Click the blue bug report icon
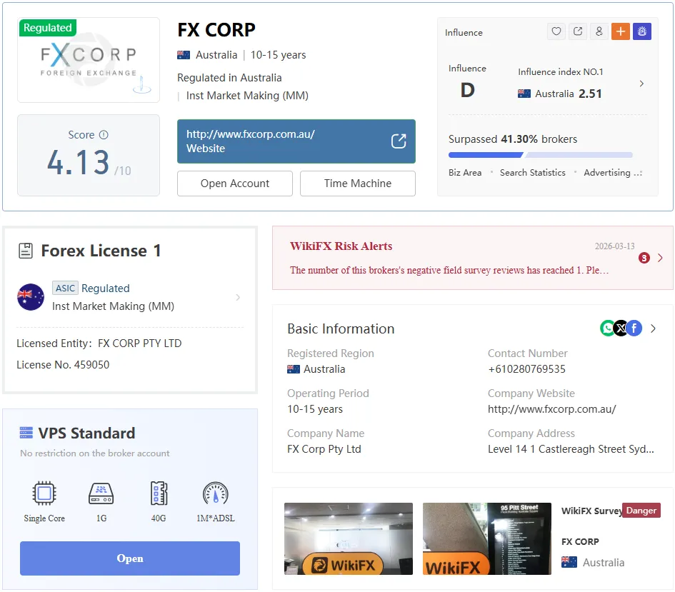 click(x=642, y=31)
